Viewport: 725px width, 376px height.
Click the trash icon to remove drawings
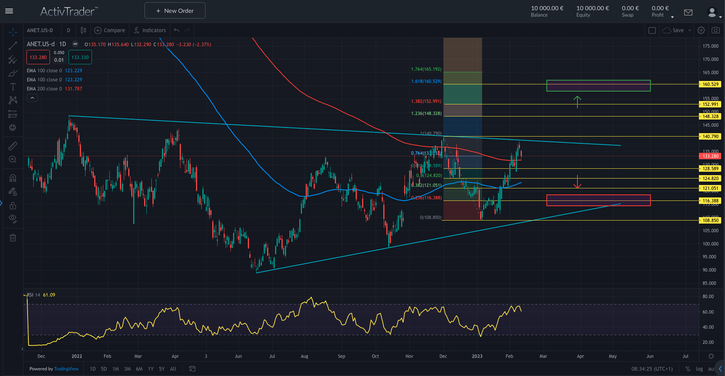13,238
